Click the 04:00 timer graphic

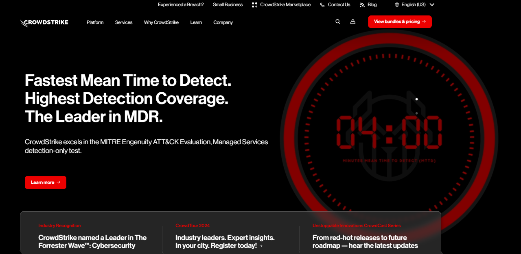(x=389, y=132)
